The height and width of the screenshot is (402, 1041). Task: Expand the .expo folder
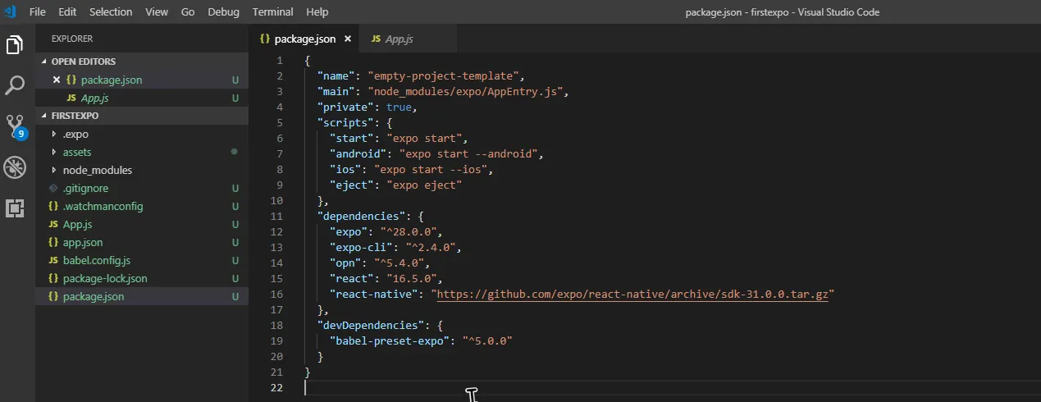click(75, 134)
